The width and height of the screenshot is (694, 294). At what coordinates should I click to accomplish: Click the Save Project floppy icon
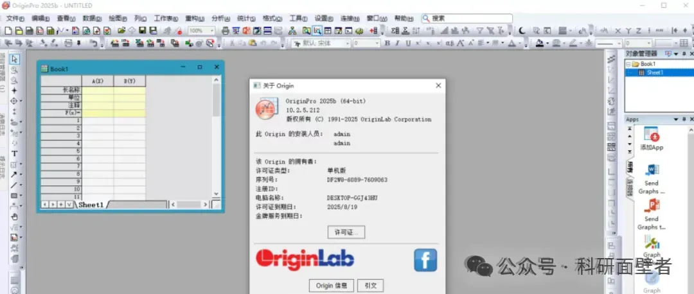(x=143, y=31)
